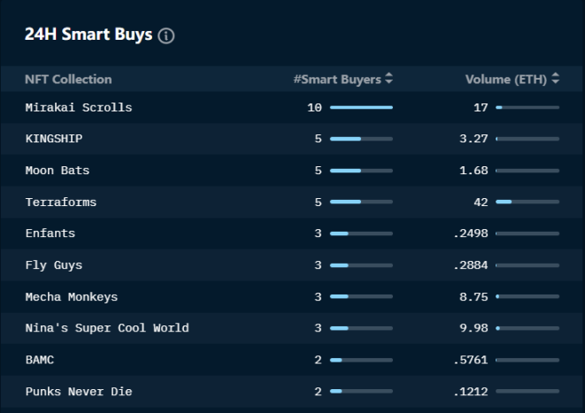585x413 pixels.
Task: Open the KINGSHIP collection
Action: [54, 139]
